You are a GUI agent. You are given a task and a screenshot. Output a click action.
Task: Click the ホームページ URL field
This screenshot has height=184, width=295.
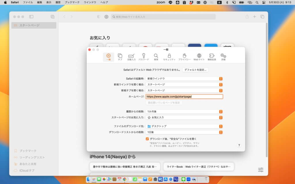184,97
